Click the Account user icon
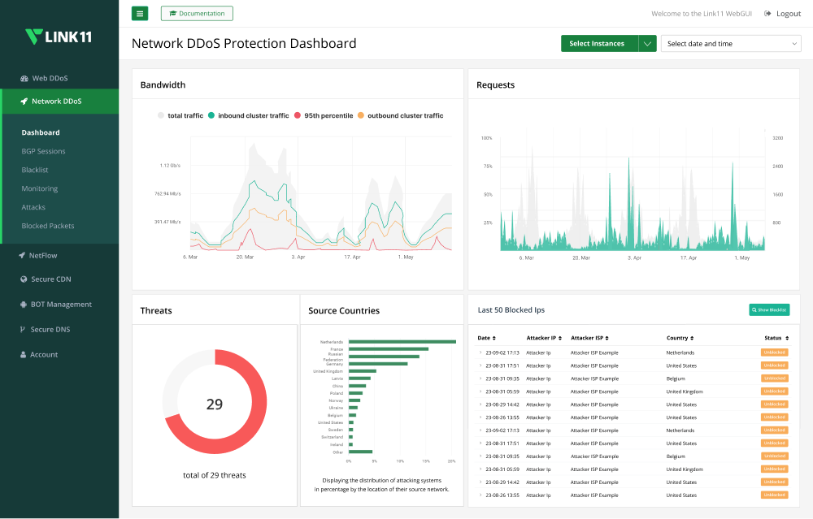Viewport: 813px width, 519px height. click(x=23, y=355)
